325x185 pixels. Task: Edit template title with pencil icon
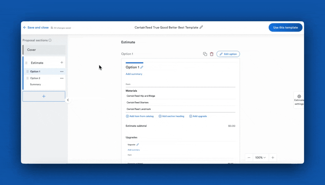(201, 27)
